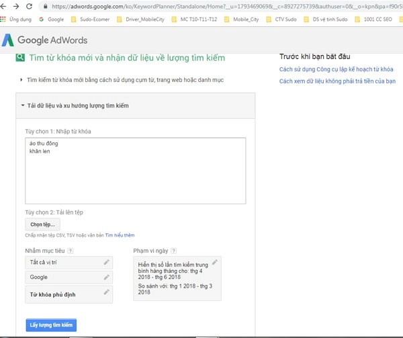Select the adwords.google.com URL in the address bar
Screen dimensions: 403x338
coord(226,7)
